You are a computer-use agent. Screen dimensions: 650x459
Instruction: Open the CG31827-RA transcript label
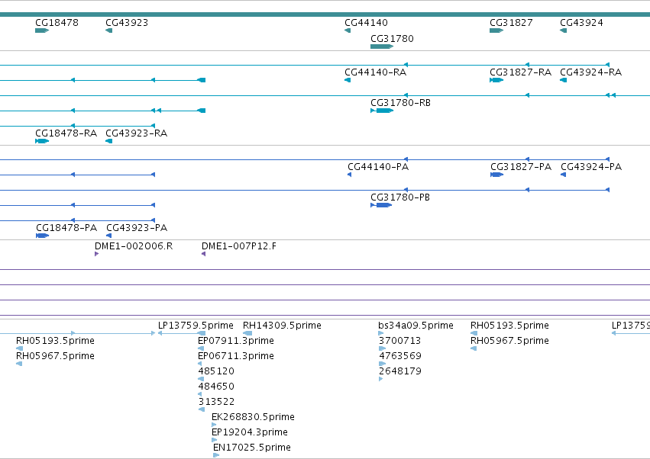[521, 72]
